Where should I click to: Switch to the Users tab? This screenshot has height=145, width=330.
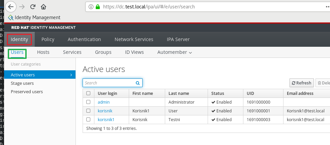tap(17, 52)
